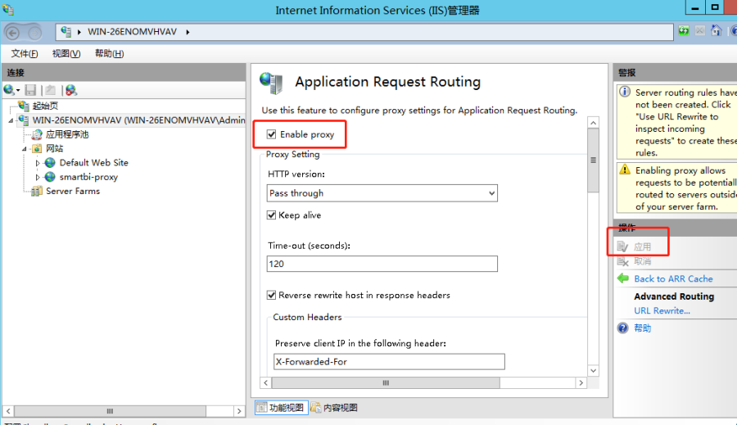Click the green arrow Back to ARR Cache icon
This screenshot has width=737, height=425.
pyautogui.click(x=623, y=278)
